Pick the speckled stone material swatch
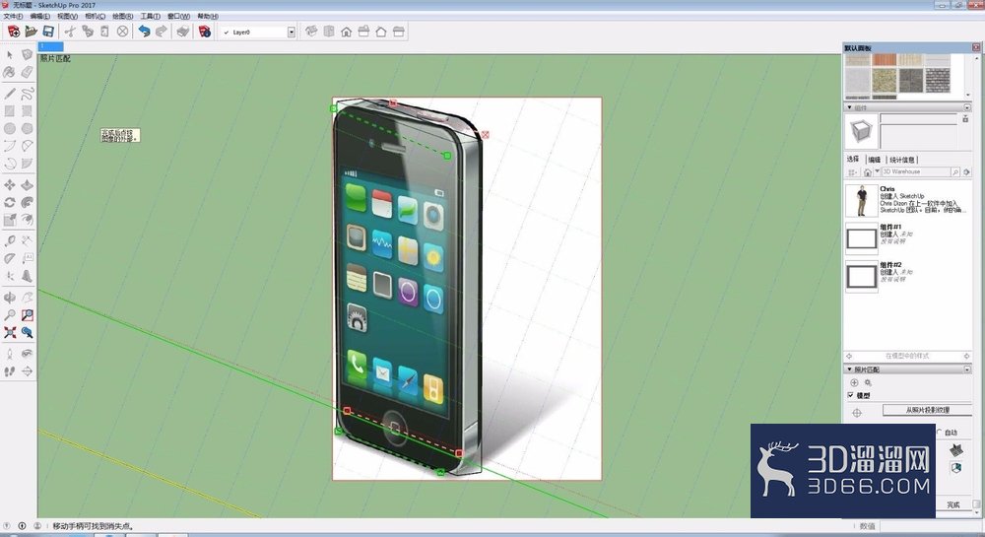985x537 pixels. pos(884,81)
